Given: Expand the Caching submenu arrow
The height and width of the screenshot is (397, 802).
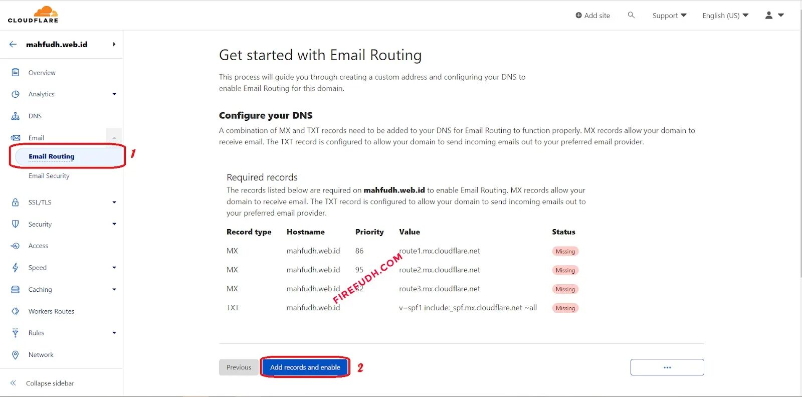Looking at the screenshot, I should click(114, 289).
